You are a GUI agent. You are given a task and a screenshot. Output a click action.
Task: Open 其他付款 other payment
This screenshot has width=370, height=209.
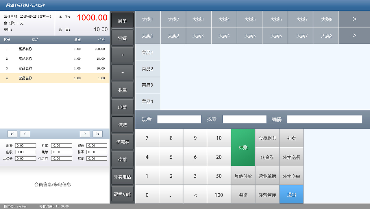pyautogui.click(x=243, y=176)
